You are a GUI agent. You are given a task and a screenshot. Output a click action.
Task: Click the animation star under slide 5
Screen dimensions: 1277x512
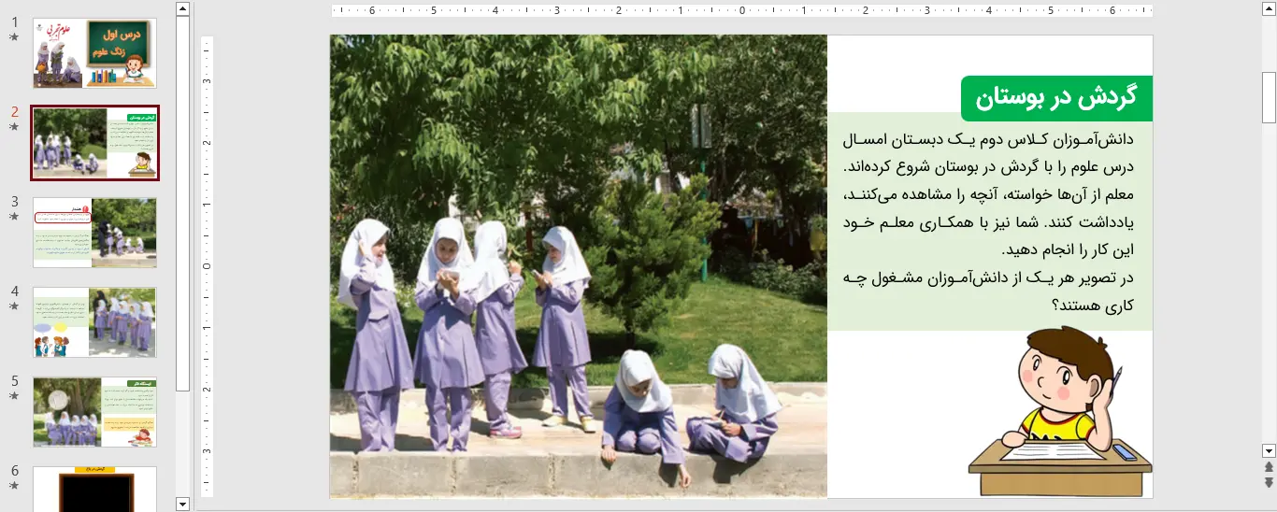pyautogui.click(x=14, y=396)
